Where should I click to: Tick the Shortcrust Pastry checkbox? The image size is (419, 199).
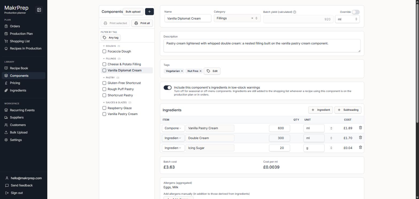coord(104,95)
